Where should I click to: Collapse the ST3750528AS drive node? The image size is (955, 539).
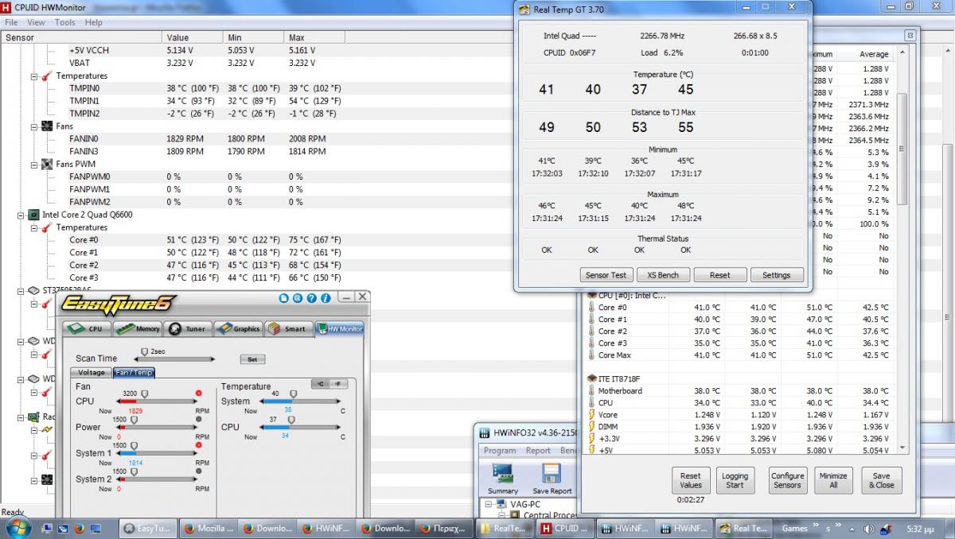[x=21, y=290]
